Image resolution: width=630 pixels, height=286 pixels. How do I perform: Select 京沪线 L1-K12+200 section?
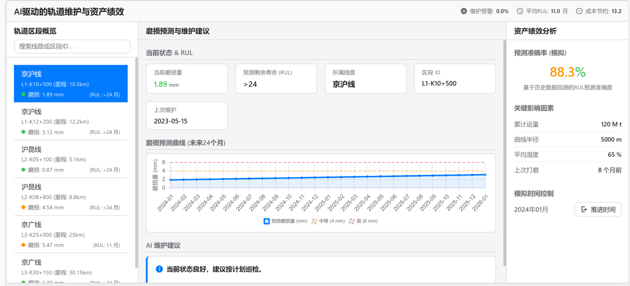pos(71,122)
